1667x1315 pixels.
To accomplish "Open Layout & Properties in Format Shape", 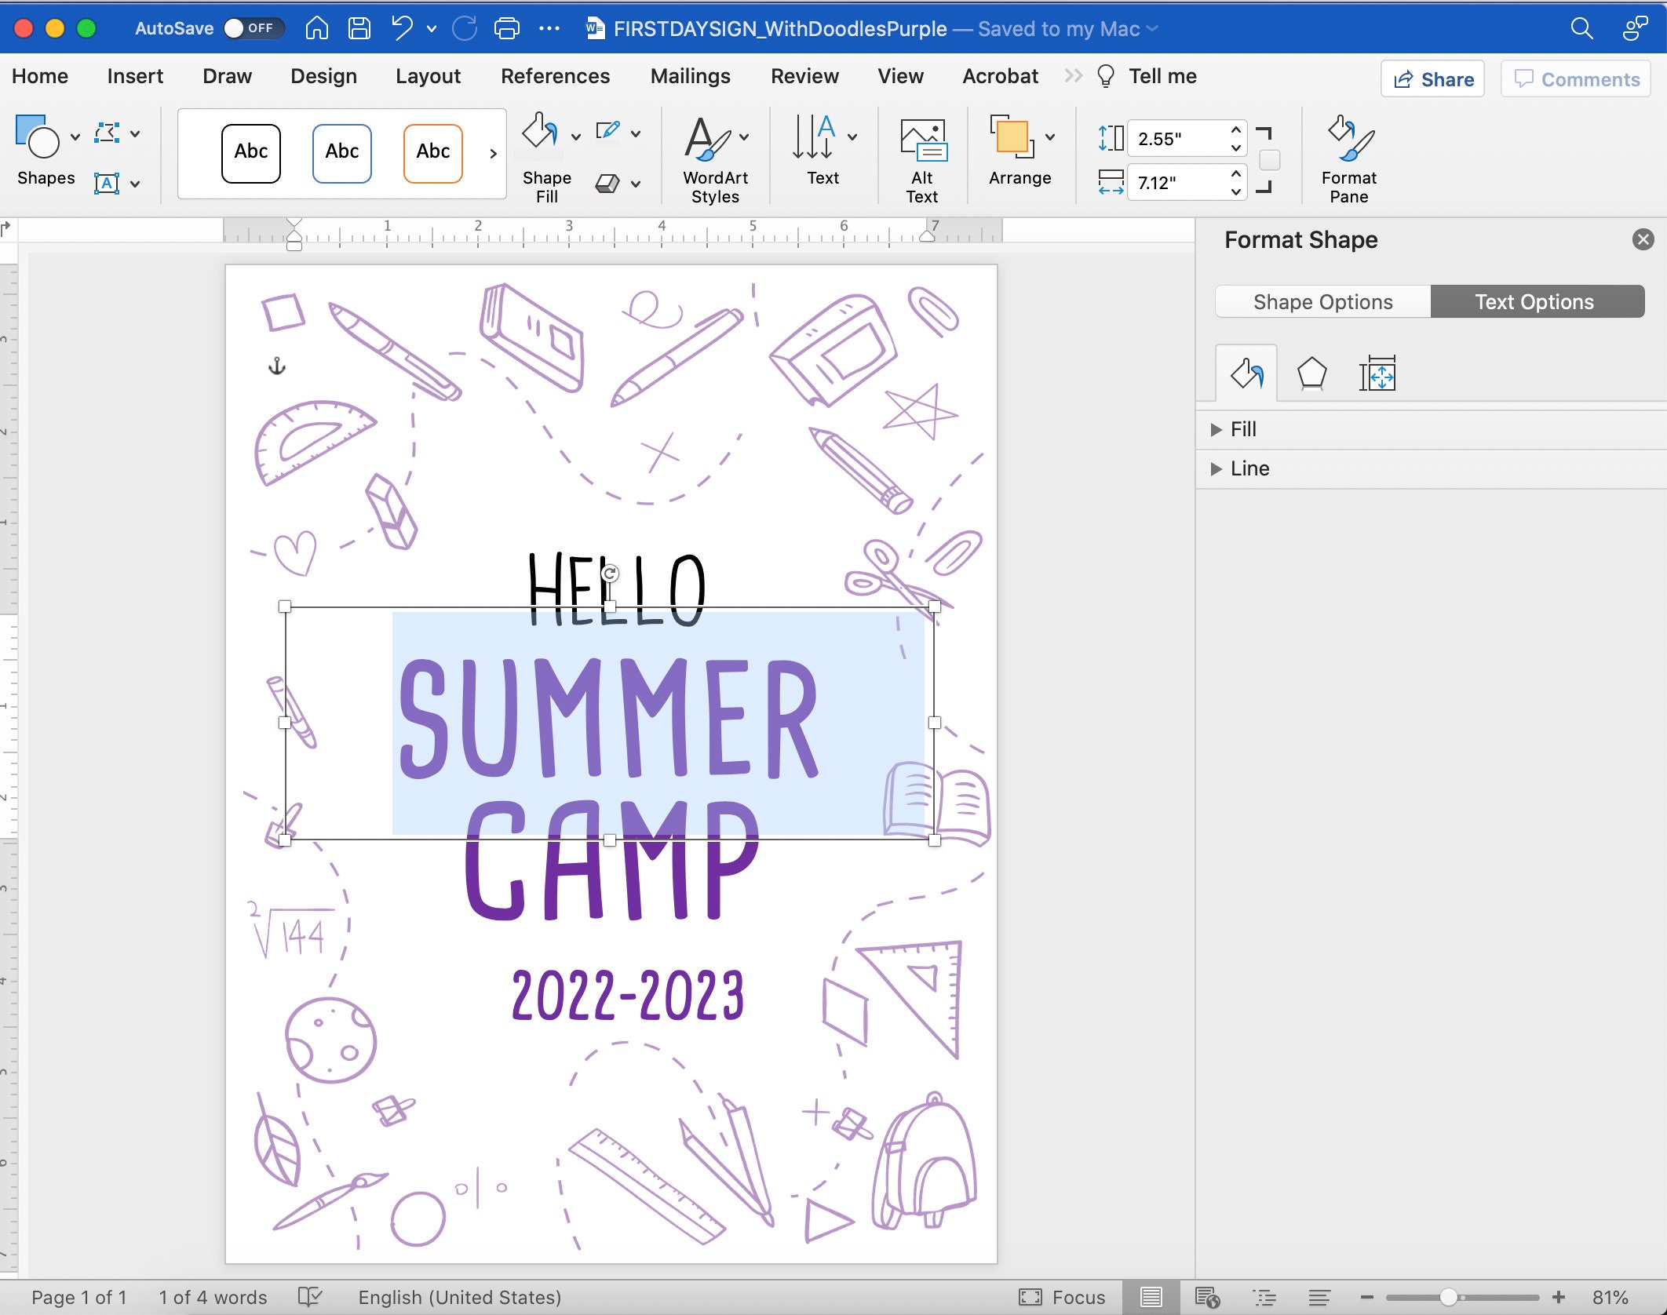I will pos(1378,374).
